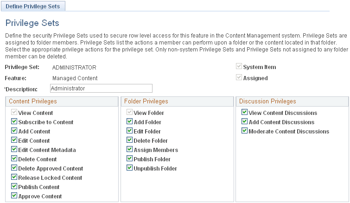The width and height of the screenshot is (350, 203).
Task: Toggle the Approve Content checkbox
Action: coord(14,197)
